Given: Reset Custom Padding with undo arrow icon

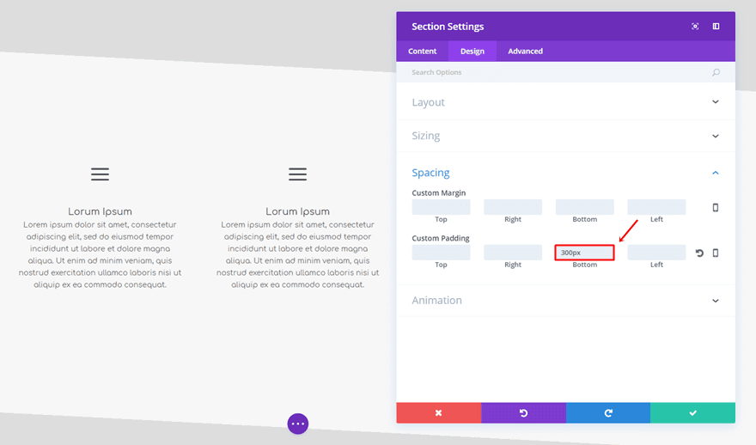Looking at the screenshot, I should coord(699,253).
